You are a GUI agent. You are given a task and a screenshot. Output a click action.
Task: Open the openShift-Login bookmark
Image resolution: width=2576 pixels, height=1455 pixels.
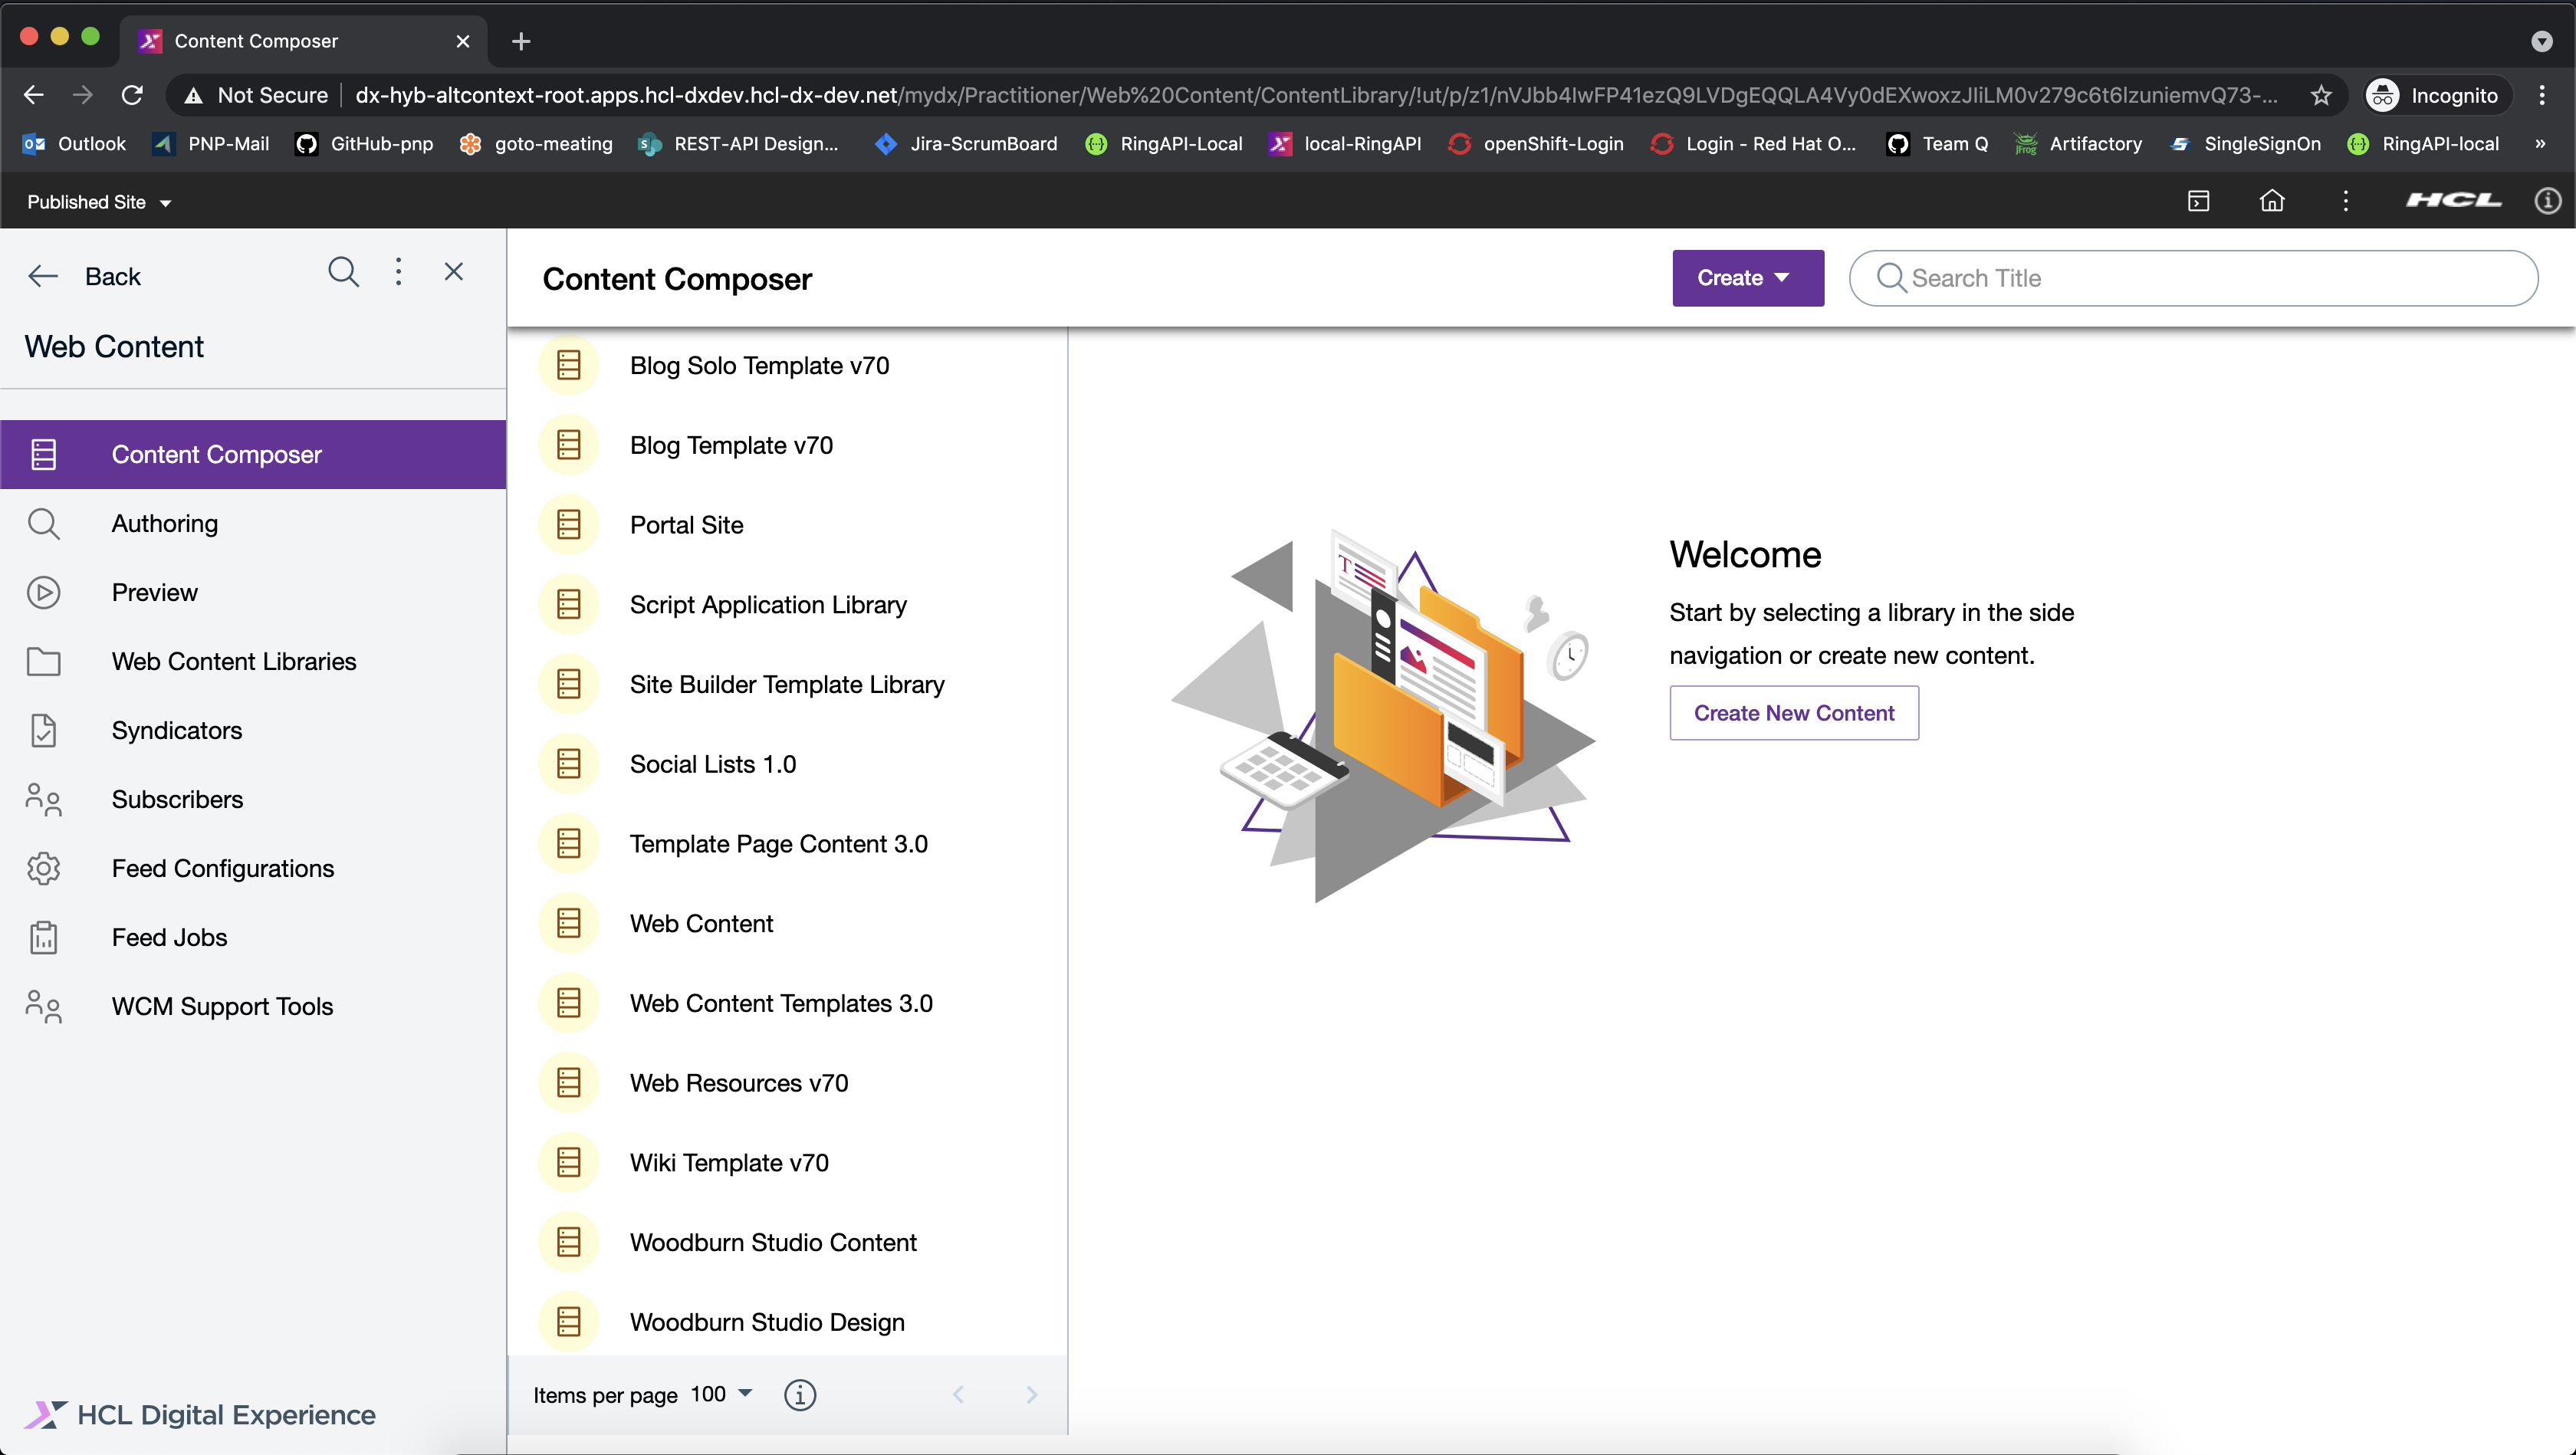1536,143
